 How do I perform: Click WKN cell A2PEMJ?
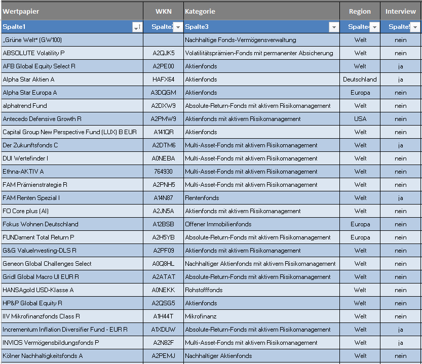[163, 356]
